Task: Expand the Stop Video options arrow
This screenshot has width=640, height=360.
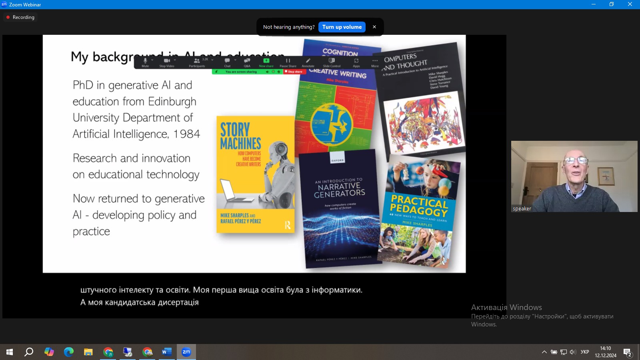Action: (175, 60)
